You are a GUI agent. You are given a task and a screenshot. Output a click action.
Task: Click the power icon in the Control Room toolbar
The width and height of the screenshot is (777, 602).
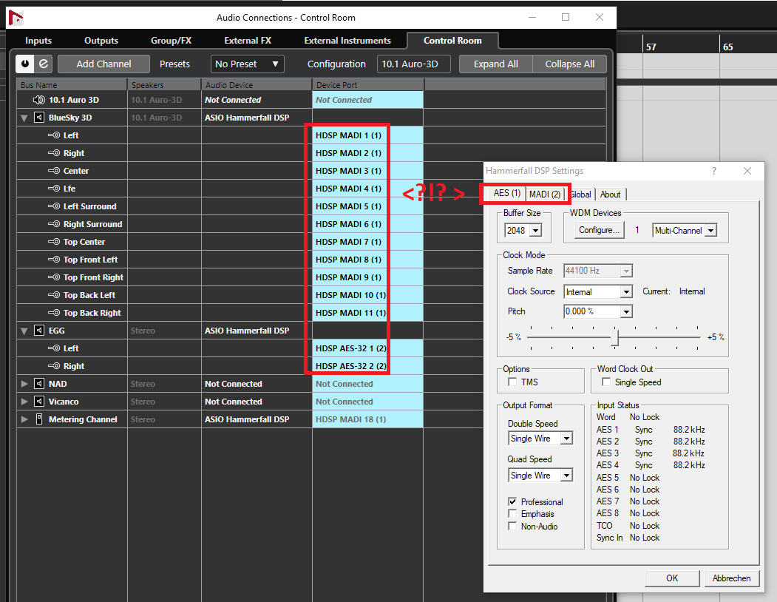click(25, 64)
